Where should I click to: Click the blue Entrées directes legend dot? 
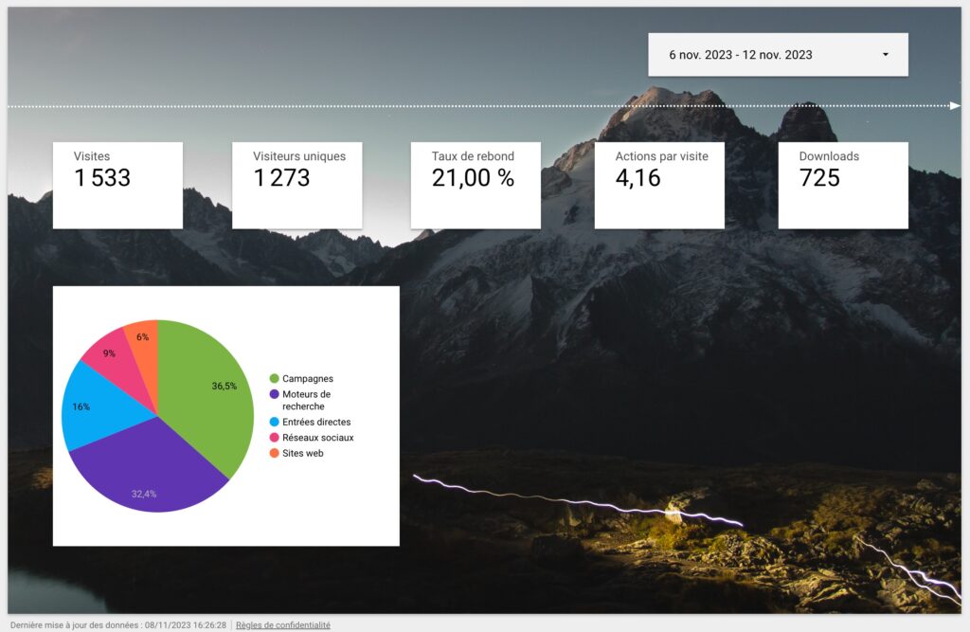point(275,422)
